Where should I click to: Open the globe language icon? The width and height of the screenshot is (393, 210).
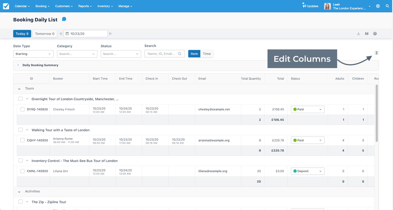click(378, 6)
